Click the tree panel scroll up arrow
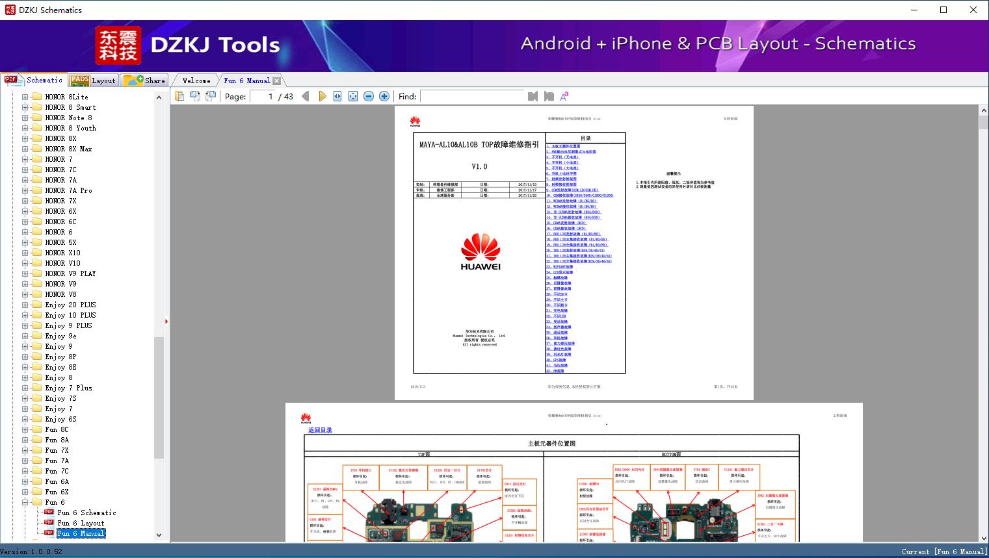Image resolution: width=989 pixels, height=558 pixels. coord(159,97)
